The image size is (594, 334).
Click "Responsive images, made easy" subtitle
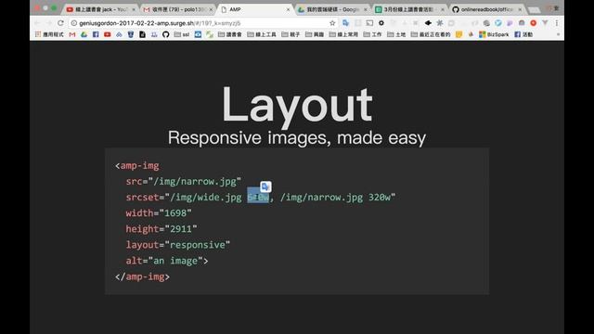[297, 138]
